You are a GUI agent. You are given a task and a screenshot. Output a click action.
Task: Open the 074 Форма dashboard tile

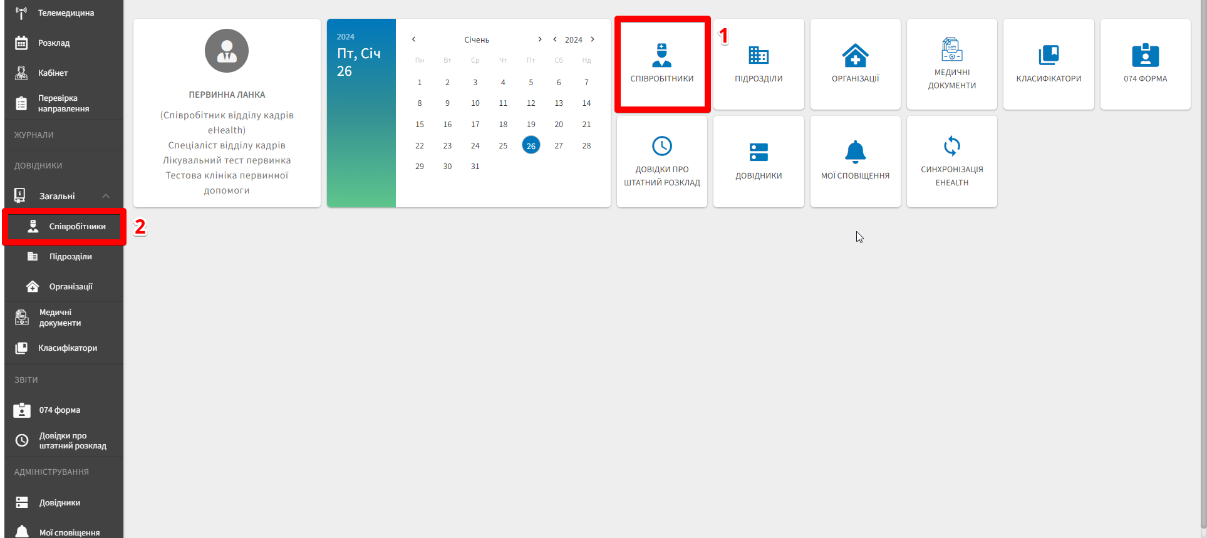point(1144,65)
